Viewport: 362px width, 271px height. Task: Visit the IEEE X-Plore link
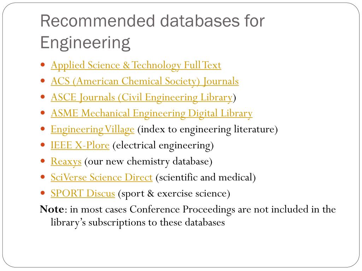coord(80,145)
